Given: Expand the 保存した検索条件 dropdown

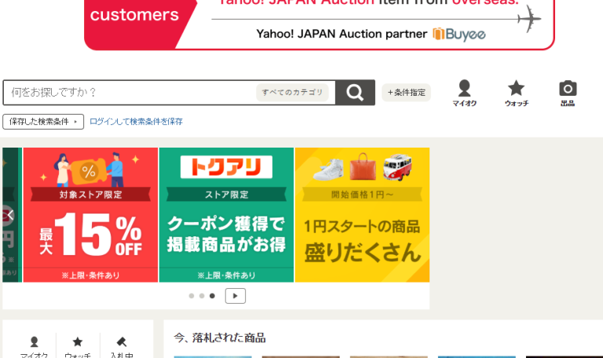Looking at the screenshot, I should [43, 122].
